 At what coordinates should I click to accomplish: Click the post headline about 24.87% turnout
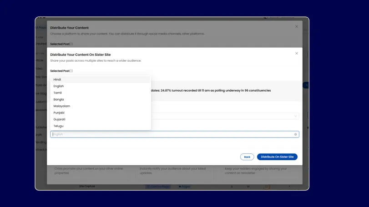(x=211, y=90)
